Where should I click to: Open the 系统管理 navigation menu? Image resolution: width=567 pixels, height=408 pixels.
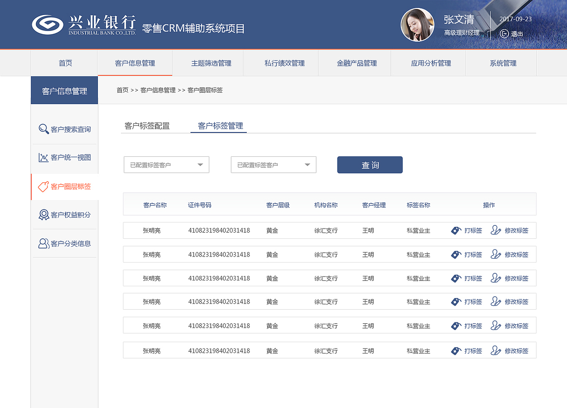tap(503, 63)
